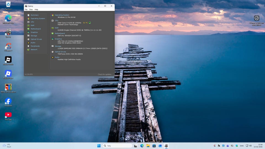Click the Operating System heading link
This screenshot has height=149, width=265.
point(62,15)
